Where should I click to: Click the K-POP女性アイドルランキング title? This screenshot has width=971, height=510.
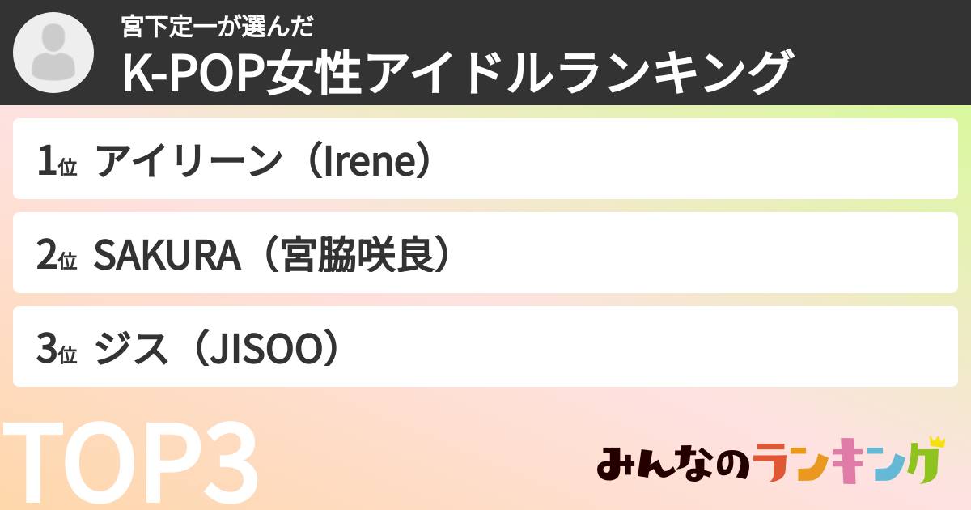click(456, 73)
